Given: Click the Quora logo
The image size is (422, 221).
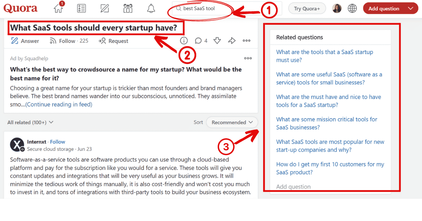Looking at the screenshot, I should pos(21,8).
